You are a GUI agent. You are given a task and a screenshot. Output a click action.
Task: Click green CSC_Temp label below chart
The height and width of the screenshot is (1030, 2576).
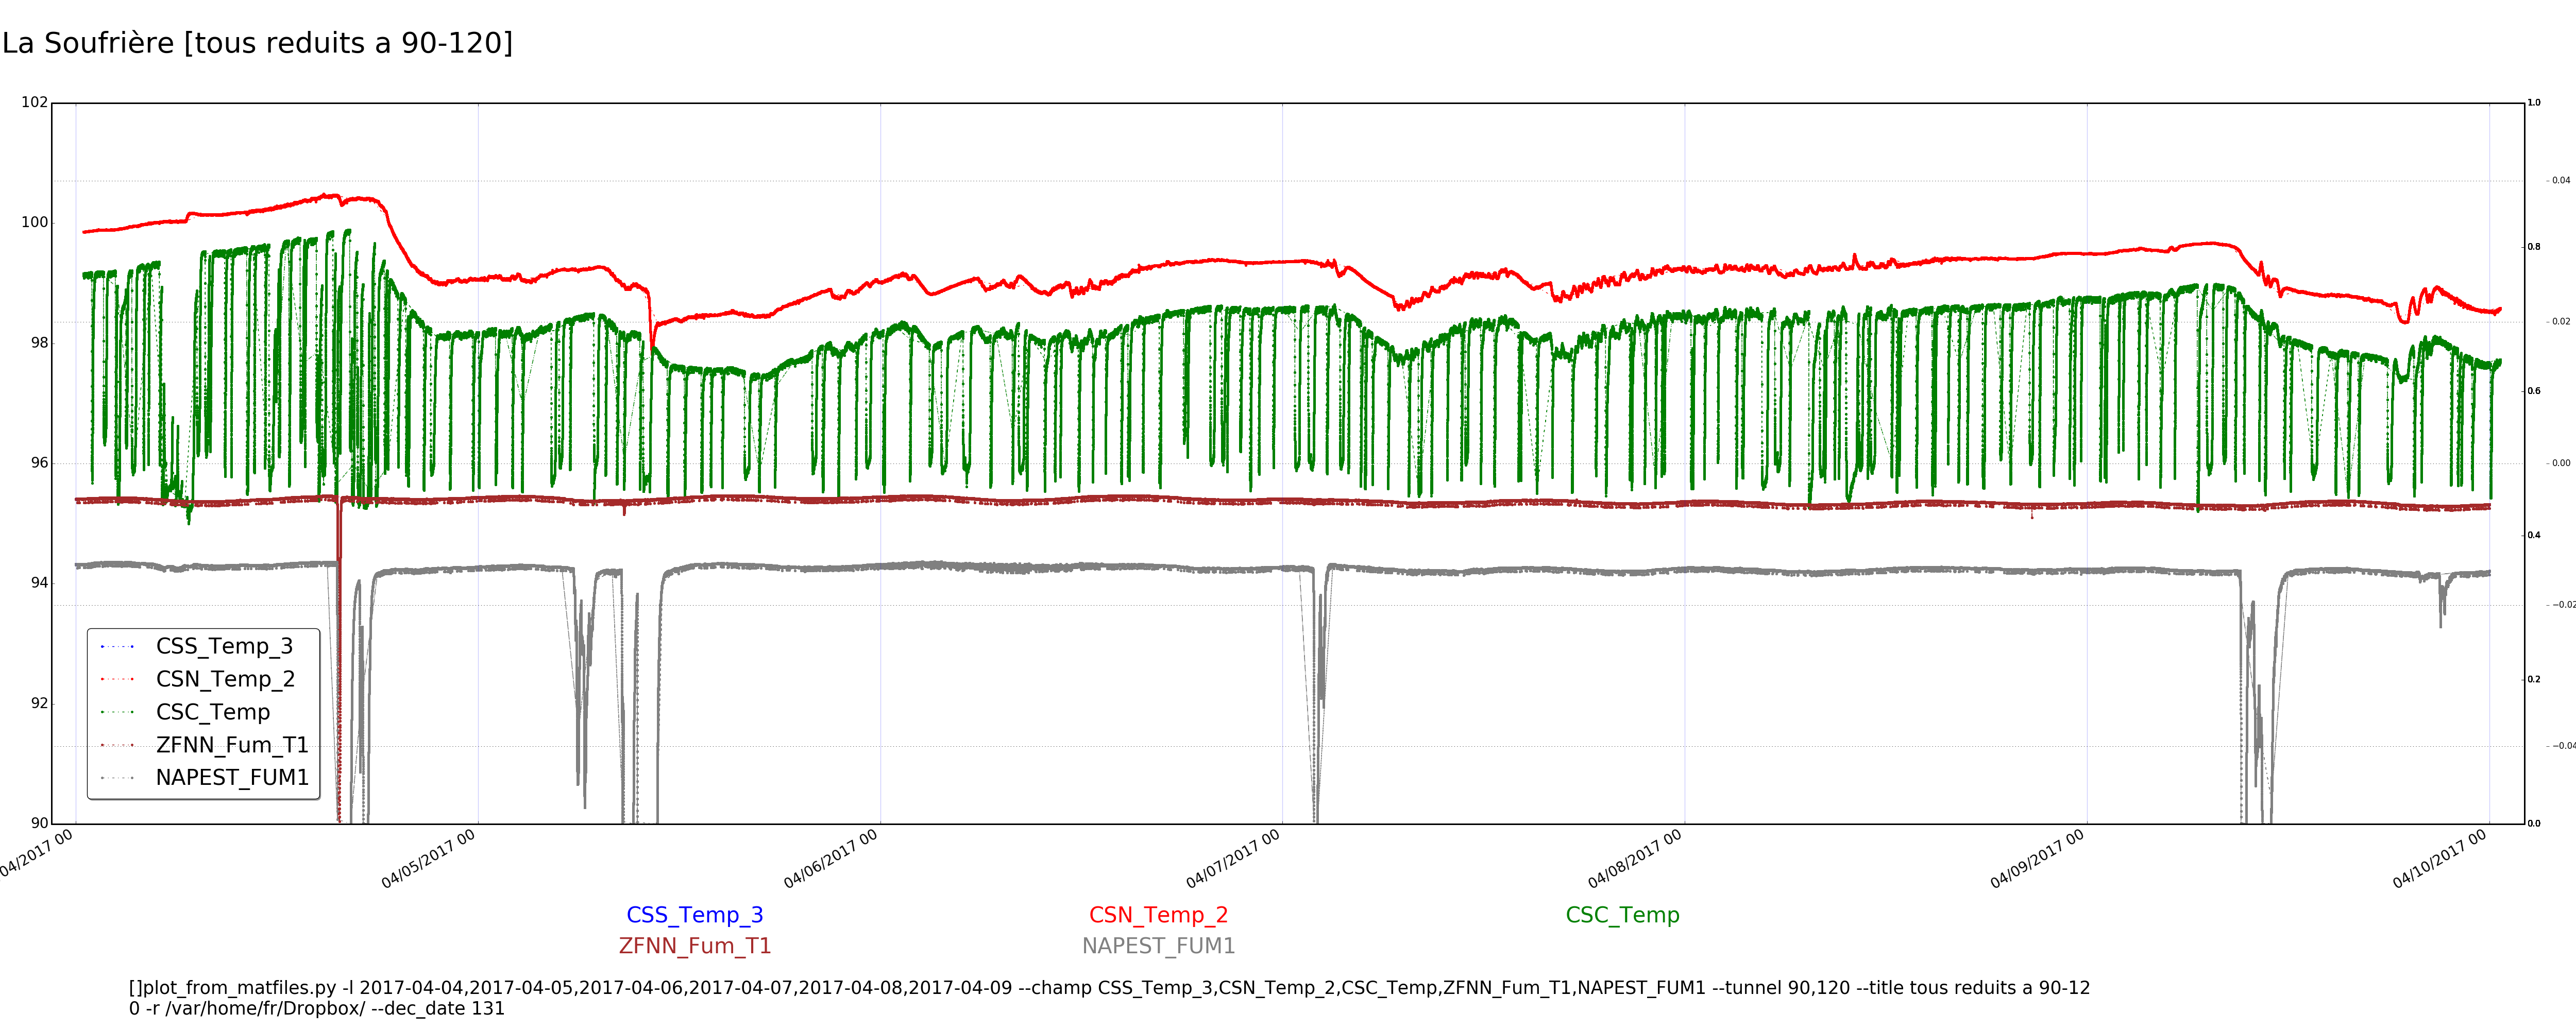1622,915
